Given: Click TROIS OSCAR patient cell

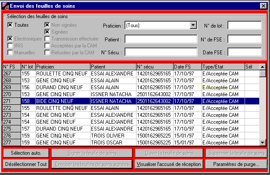Looking at the screenshot, I should [x=113, y=143].
